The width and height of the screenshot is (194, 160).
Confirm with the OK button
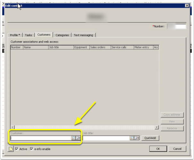(158, 149)
